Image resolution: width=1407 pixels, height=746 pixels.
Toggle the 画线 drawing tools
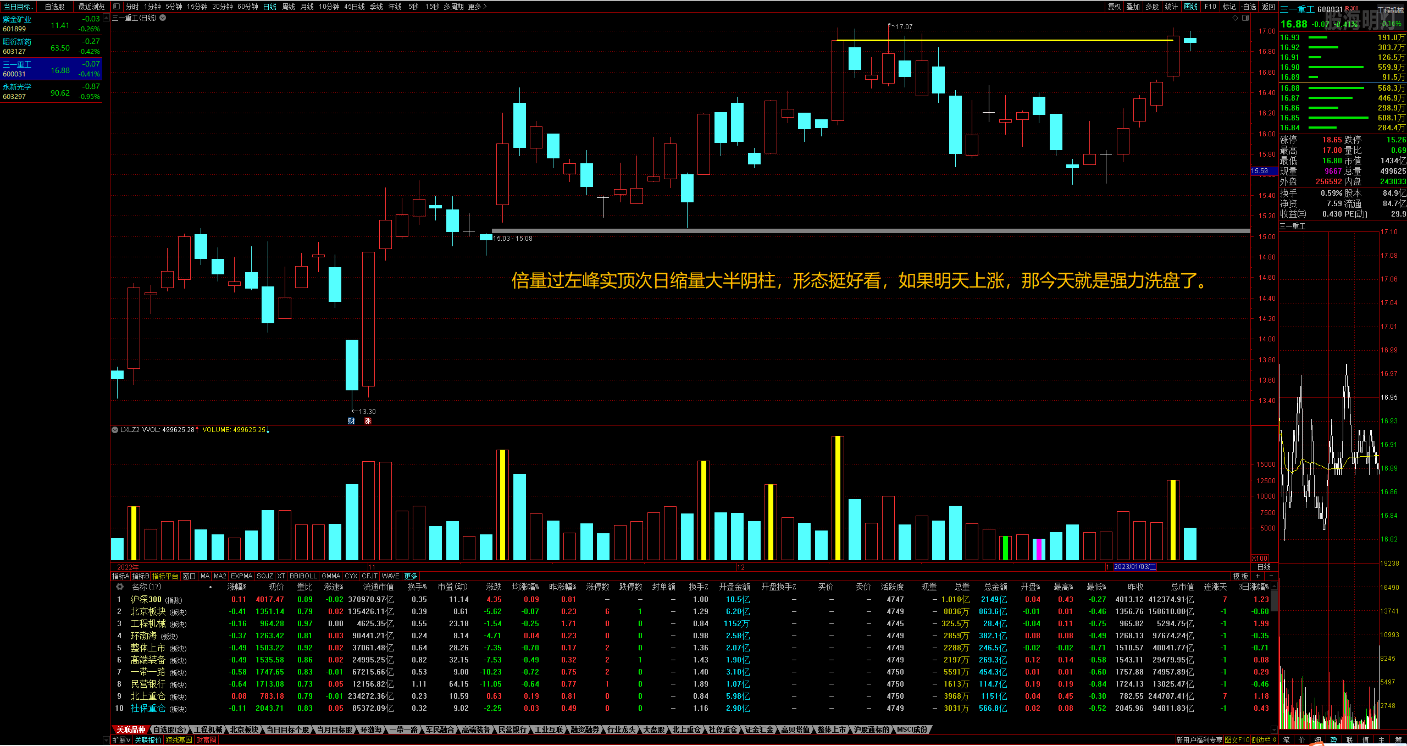pos(1190,7)
